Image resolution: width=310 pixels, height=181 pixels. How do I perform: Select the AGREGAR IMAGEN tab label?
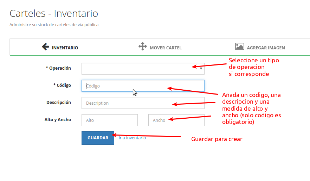coord(266,48)
